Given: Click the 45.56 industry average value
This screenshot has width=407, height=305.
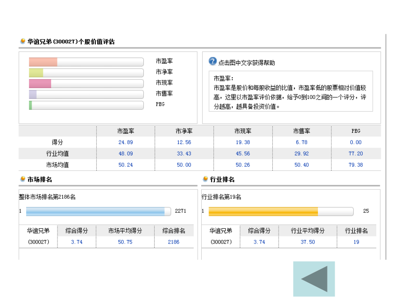Looking at the screenshot, I should click(243, 154).
